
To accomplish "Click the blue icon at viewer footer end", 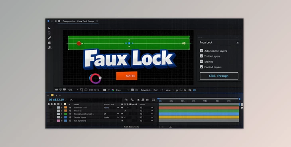I will [x=194, y=90].
